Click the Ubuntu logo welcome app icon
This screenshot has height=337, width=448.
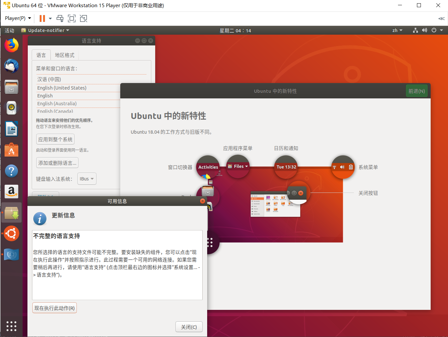[x=11, y=233]
